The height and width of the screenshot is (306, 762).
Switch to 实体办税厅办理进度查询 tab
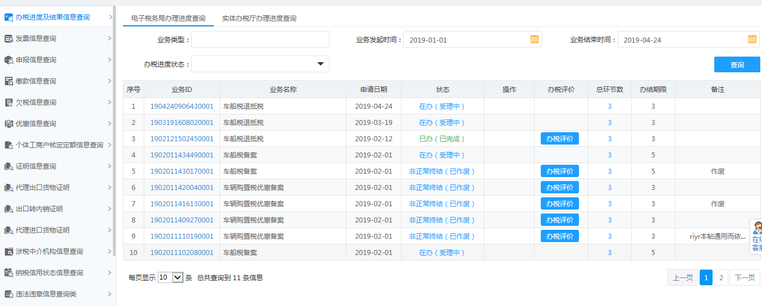(x=259, y=18)
